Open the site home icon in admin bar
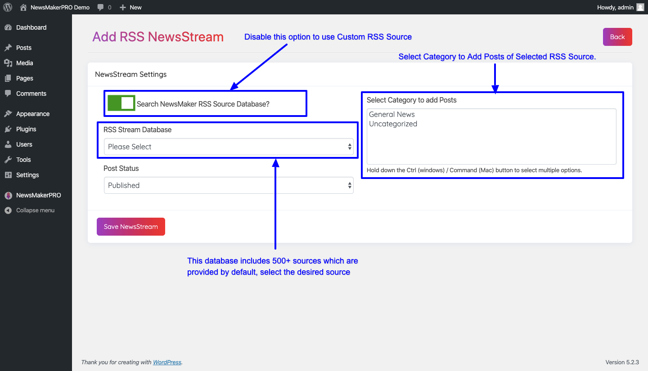Viewport: 648px width, 371px height. tap(23, 7)
